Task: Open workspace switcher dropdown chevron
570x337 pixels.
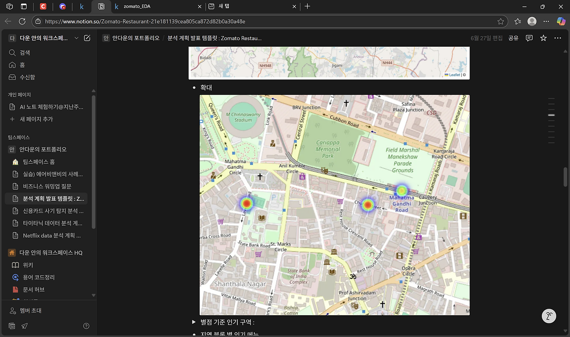Action: point(77,38)
